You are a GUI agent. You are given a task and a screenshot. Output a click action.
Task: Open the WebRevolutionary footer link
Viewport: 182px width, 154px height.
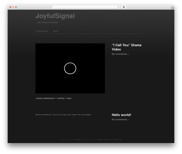tap(104, 139)
